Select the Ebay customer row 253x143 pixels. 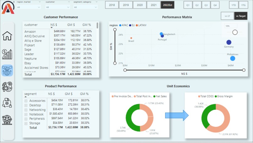(58, 63)
